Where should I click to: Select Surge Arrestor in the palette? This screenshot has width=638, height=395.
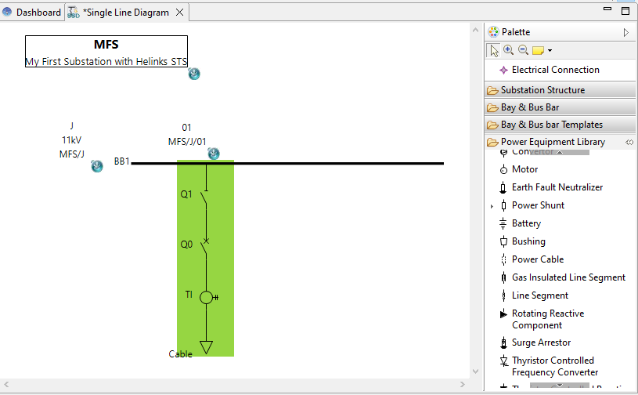coord(541,342)
